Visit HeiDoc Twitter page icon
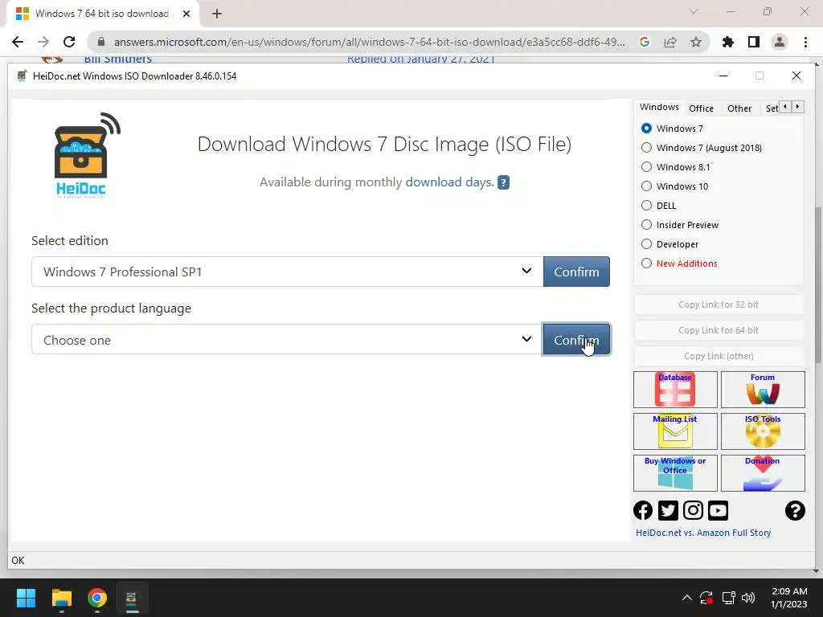Viewport: 823px width, 617px height. [x=668, y=510]
